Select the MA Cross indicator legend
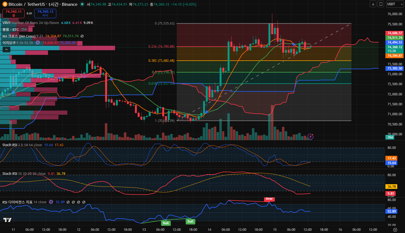 [x=19, y=36]
